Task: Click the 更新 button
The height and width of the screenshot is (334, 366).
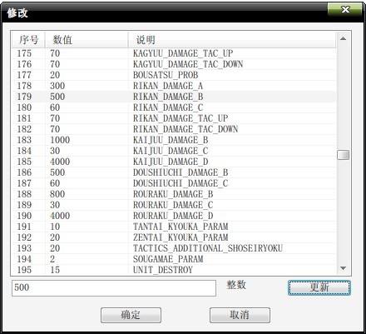Action: (x=319, y=287)
